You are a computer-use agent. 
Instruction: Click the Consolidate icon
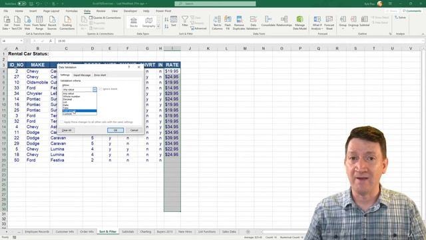pyautogui.click(x=268, y=21)
